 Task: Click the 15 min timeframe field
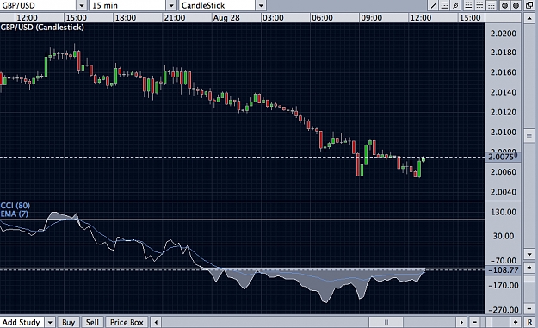pyautogui.click(x=127, y=5)
